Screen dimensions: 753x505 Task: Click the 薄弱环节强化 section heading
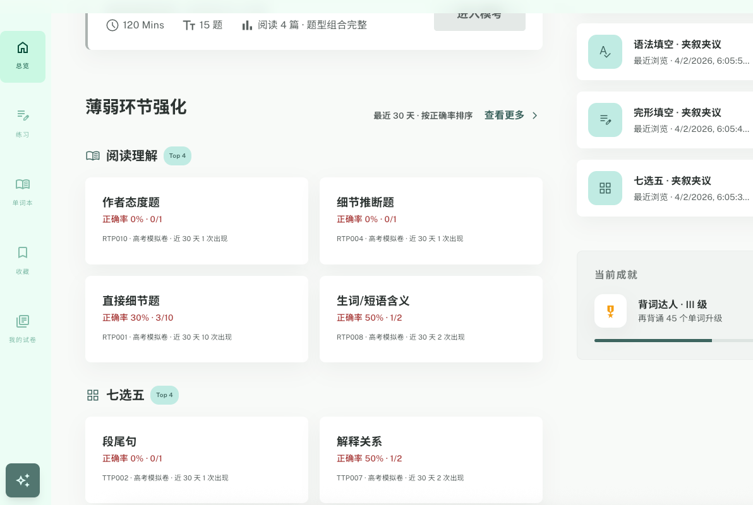click(136, 107)
